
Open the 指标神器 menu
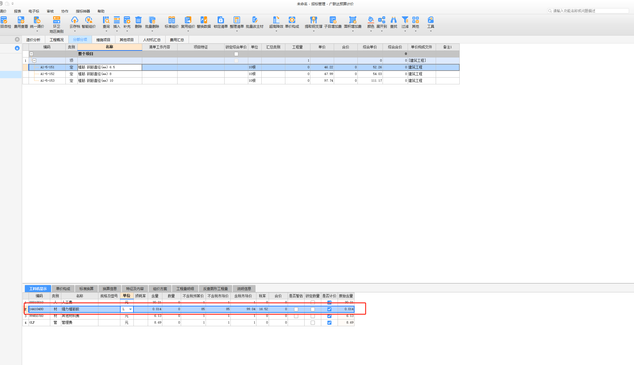(x=83, y=11)
